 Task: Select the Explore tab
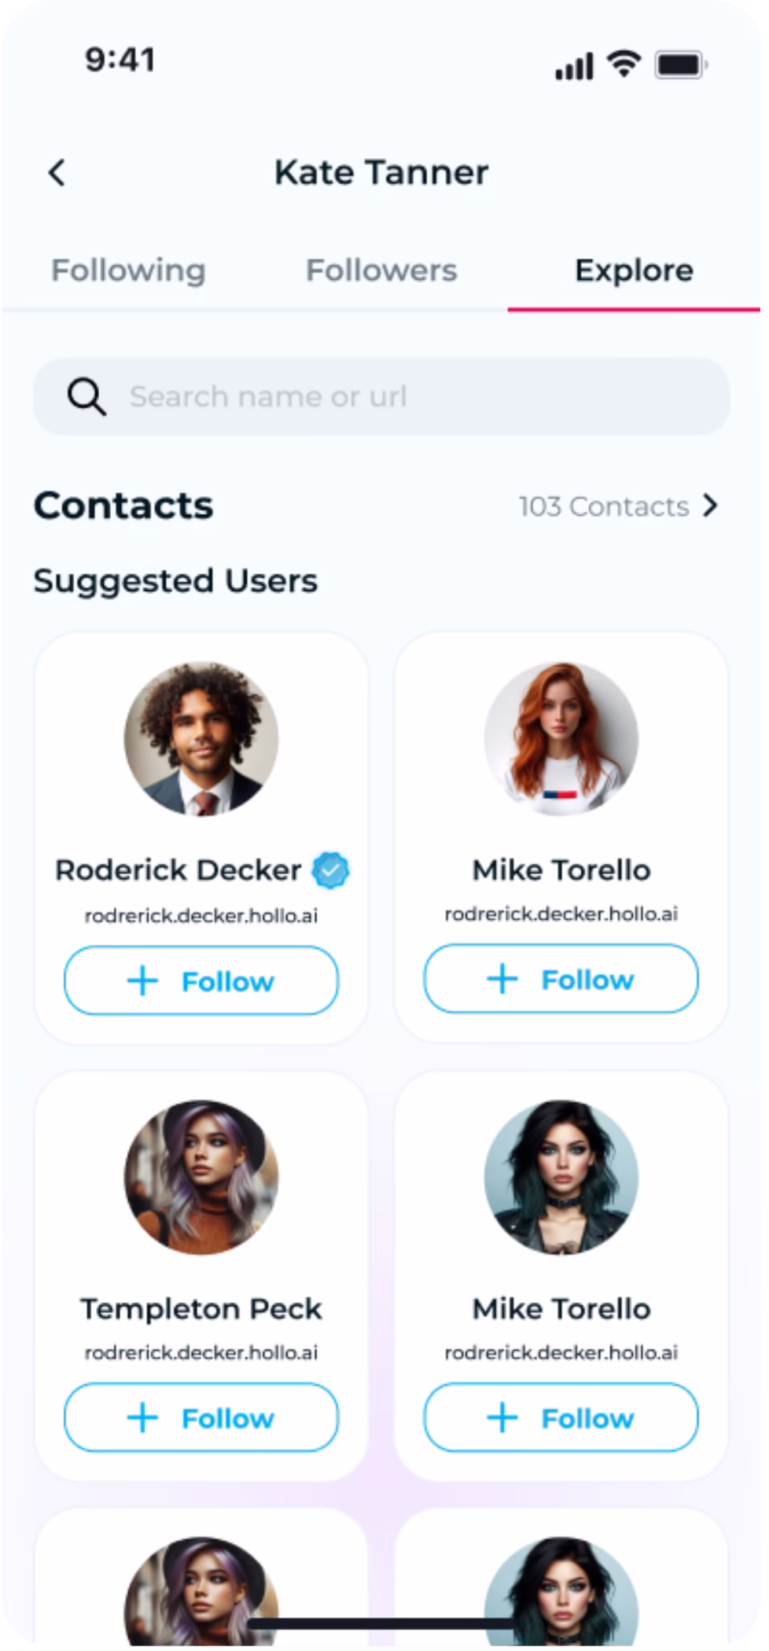pos(634,271)
